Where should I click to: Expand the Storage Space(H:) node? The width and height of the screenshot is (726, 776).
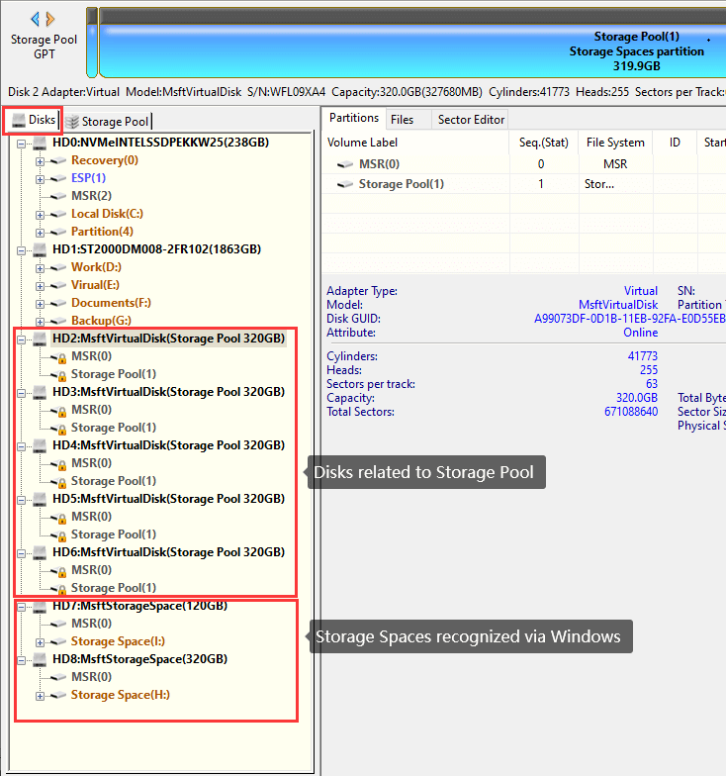click(41, 695)
